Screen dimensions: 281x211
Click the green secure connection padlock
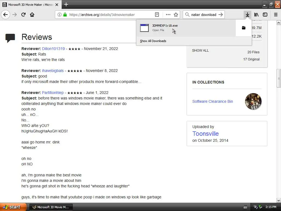pos(65,15)
